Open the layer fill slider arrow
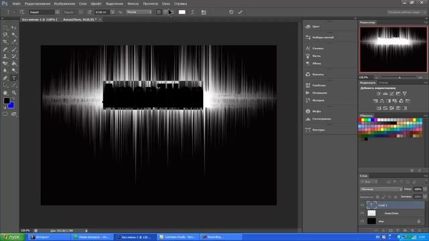This screenshot has width=429, height=241. click(425, 197)
